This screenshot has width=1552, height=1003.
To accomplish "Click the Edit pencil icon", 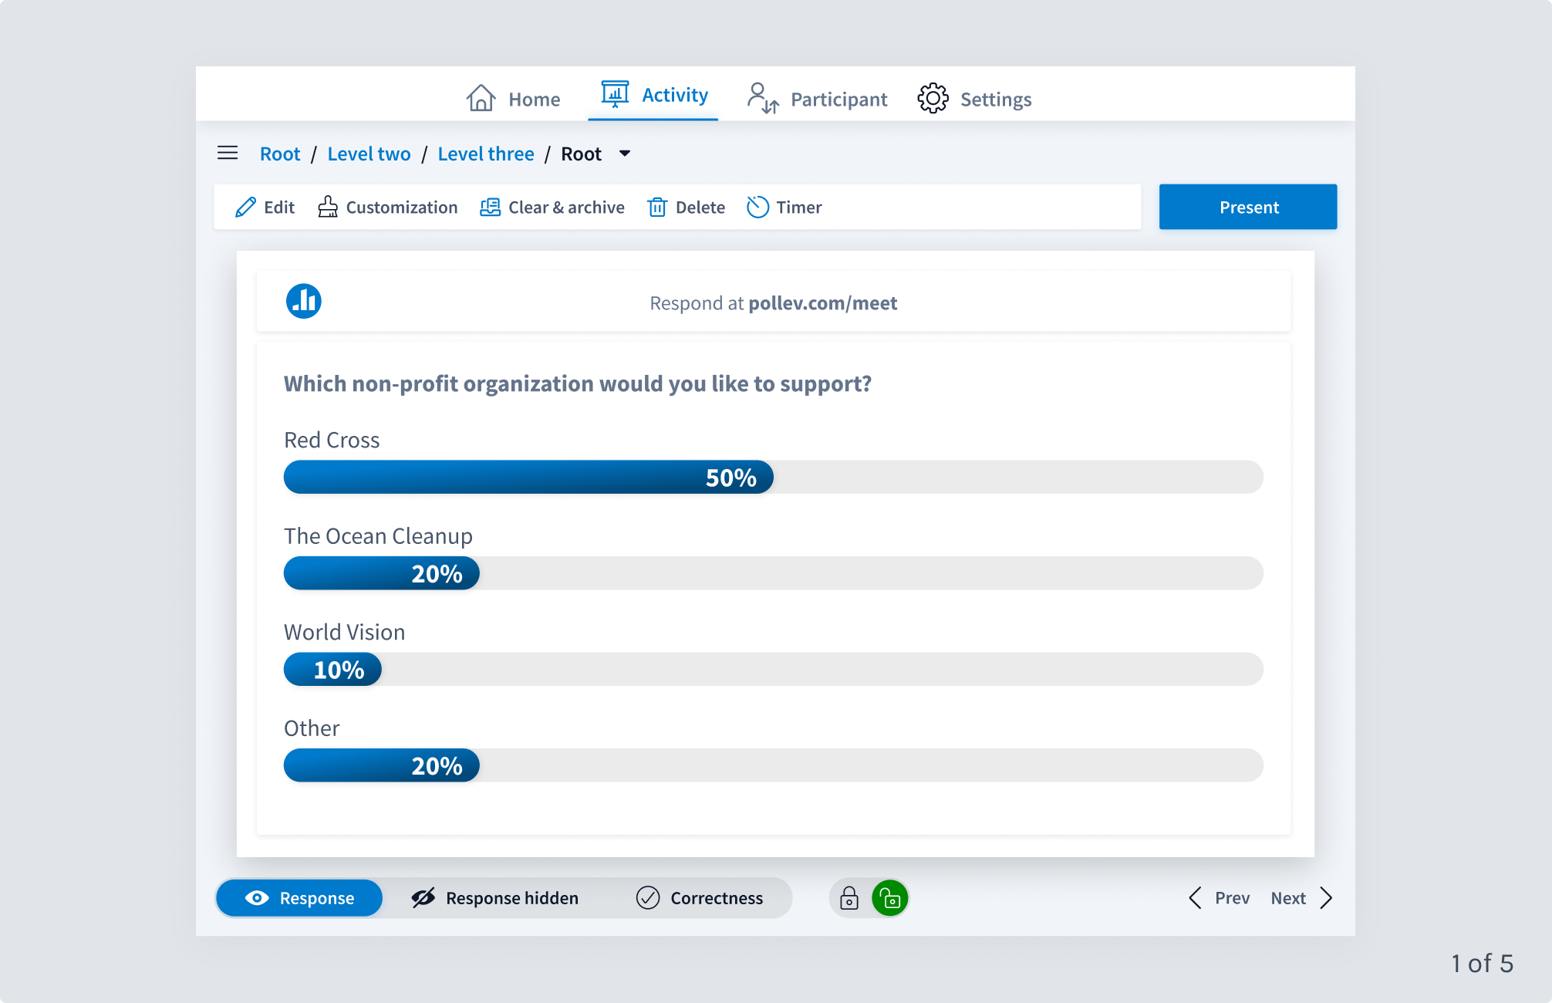I will click(245, 207).
